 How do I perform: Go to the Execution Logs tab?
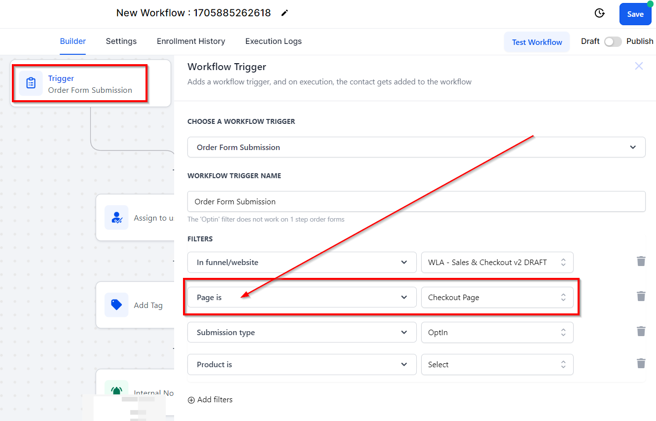point(273,41)
